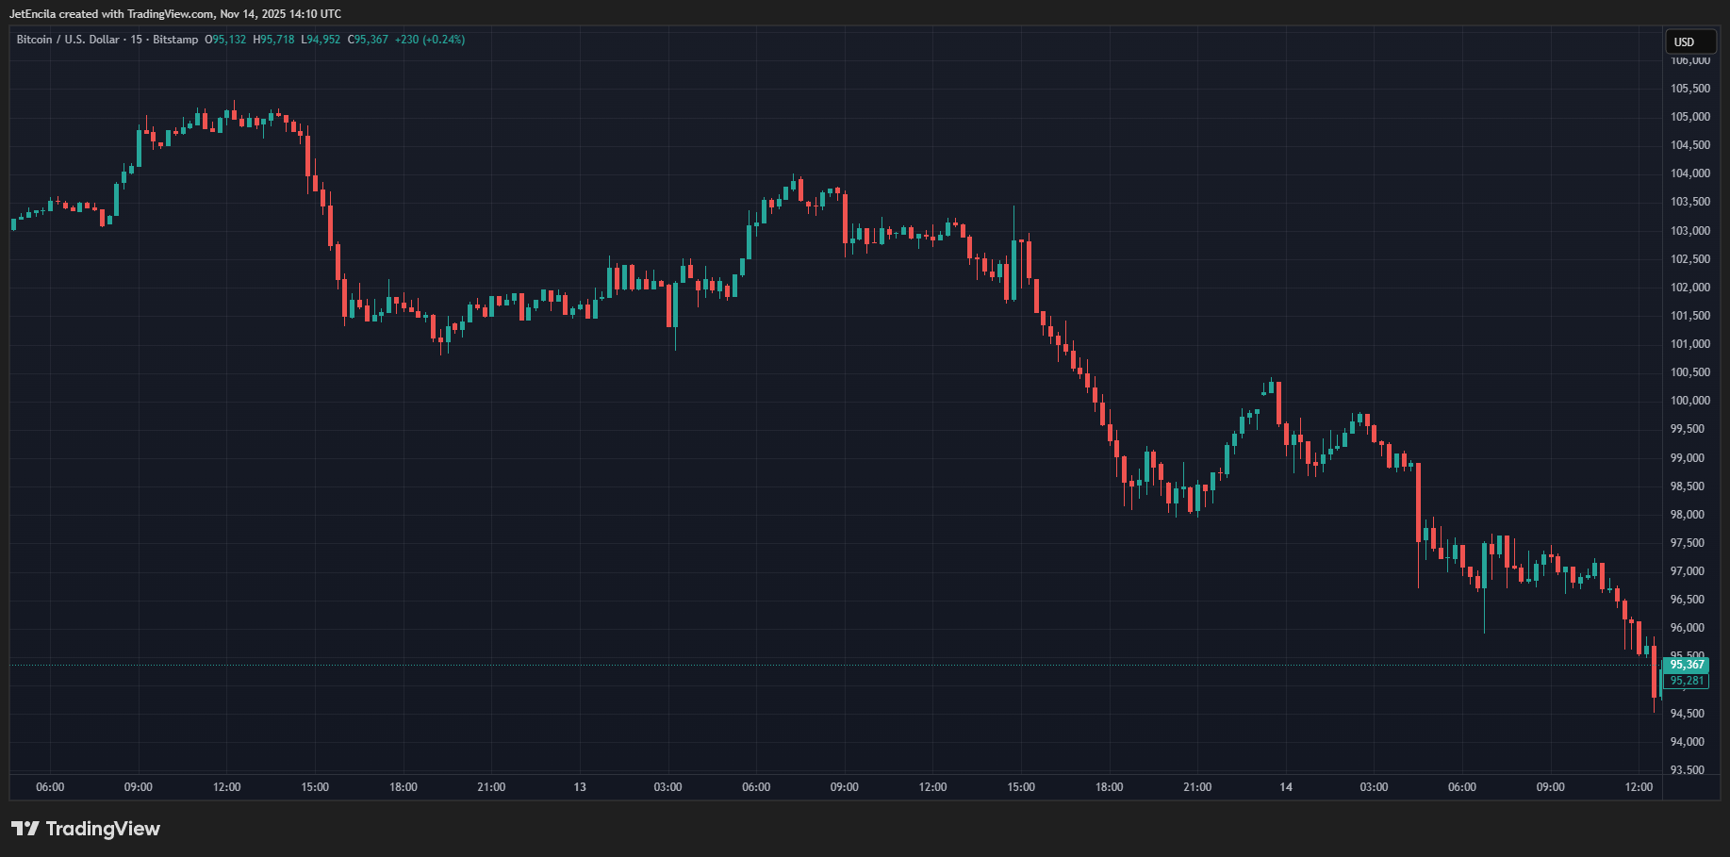Screen dimensions: 1730x857
Task: Click the final 12:00 time axis label
Action: (x=1639, y=787)
